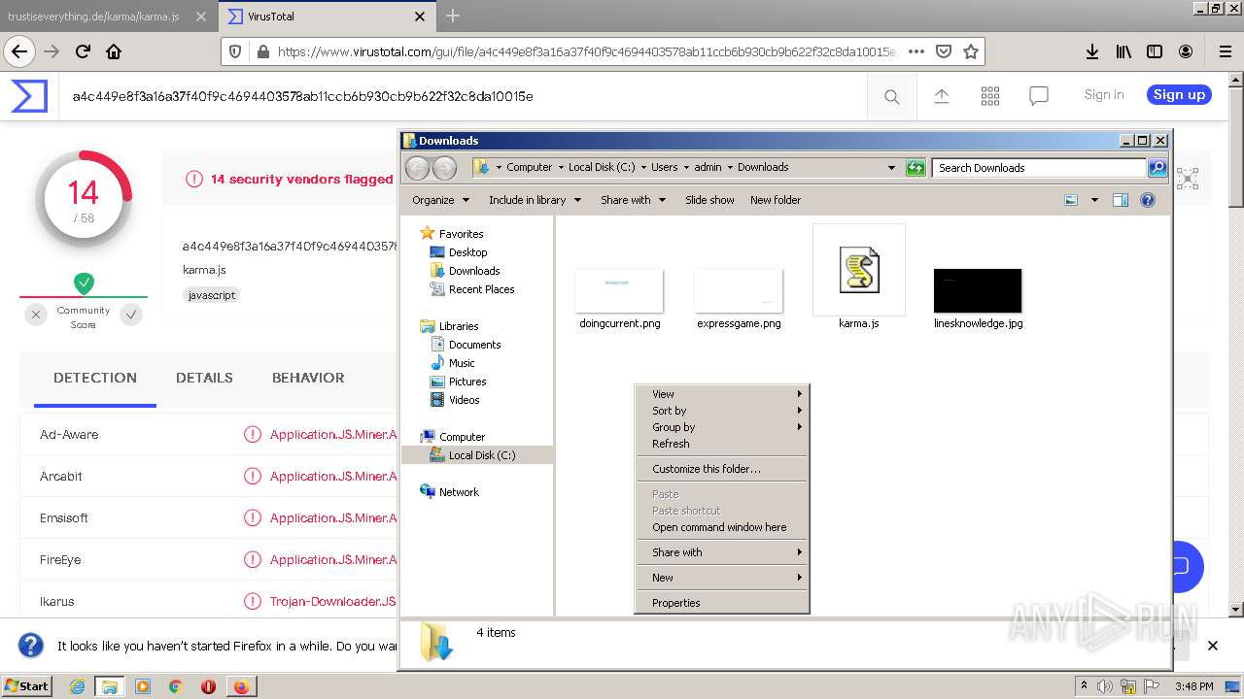Upvote community score with checkmark
This screenshot has height=699, width=1244.
131,315
